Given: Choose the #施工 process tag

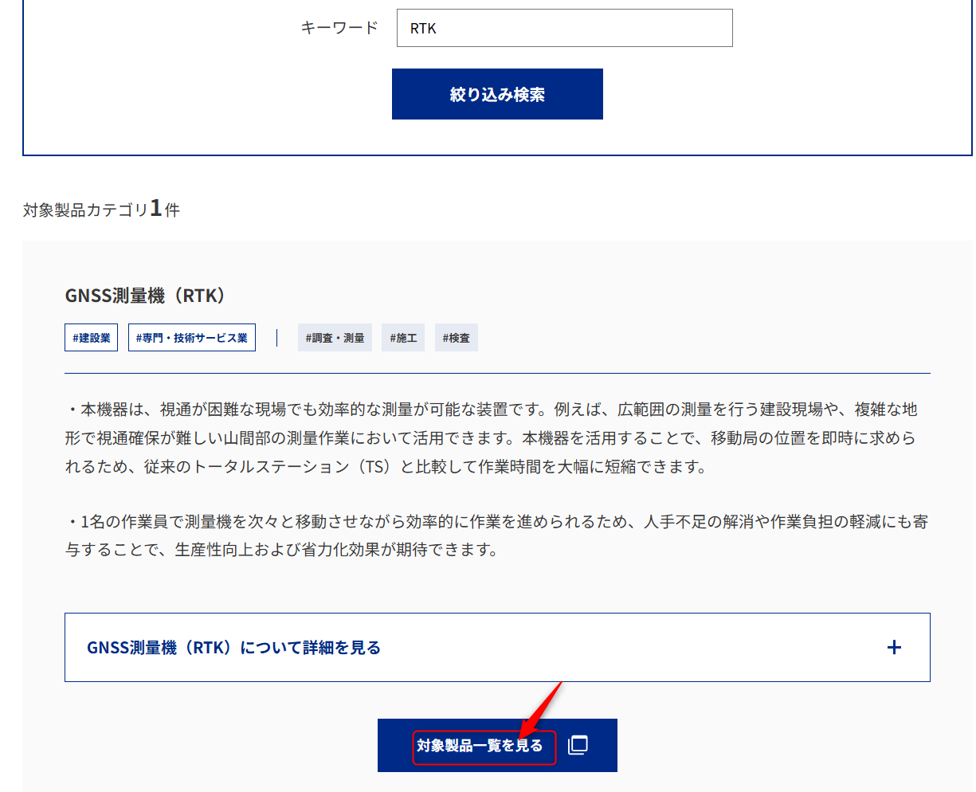Looking at the screenshot, I should click(x=403, y=338).
